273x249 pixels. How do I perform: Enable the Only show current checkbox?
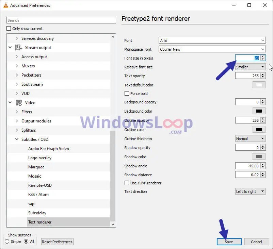(9, 28)
